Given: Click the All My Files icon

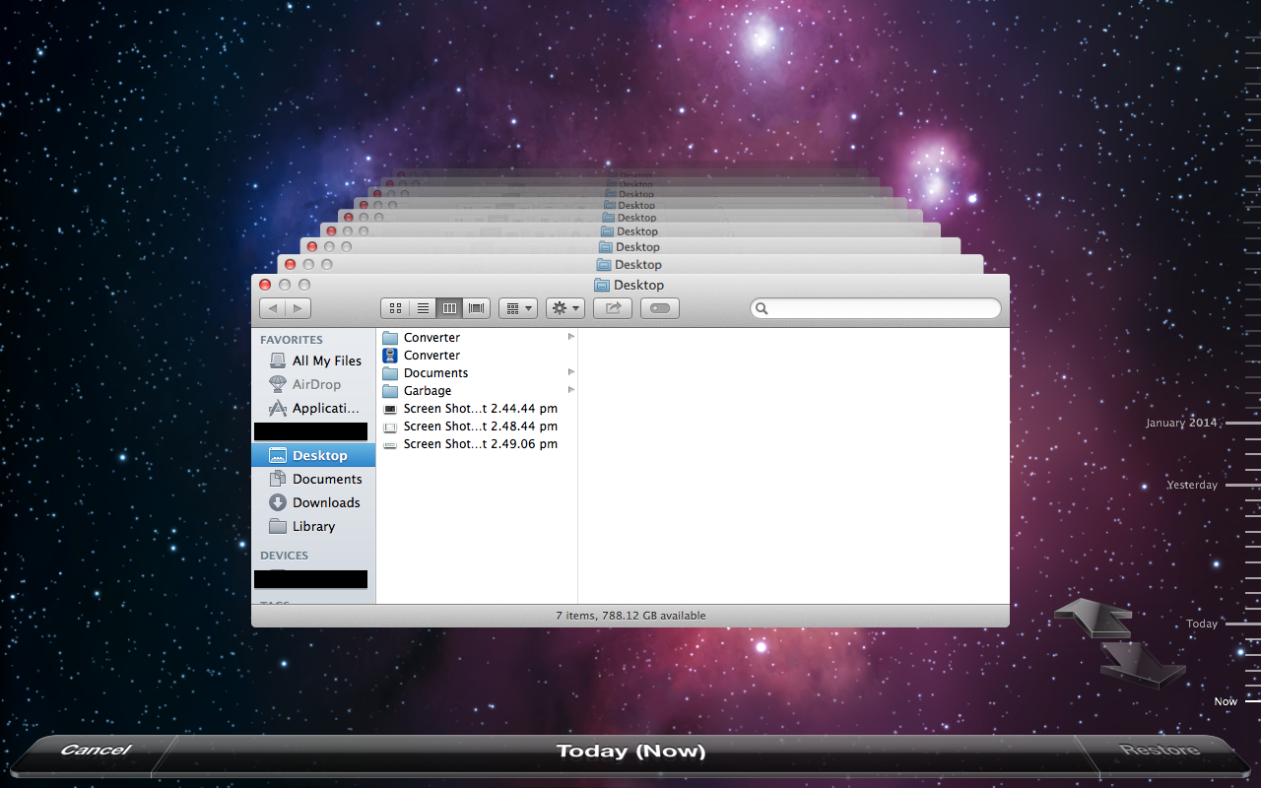Looking at the screenshot, I should [x=278, y=361].
